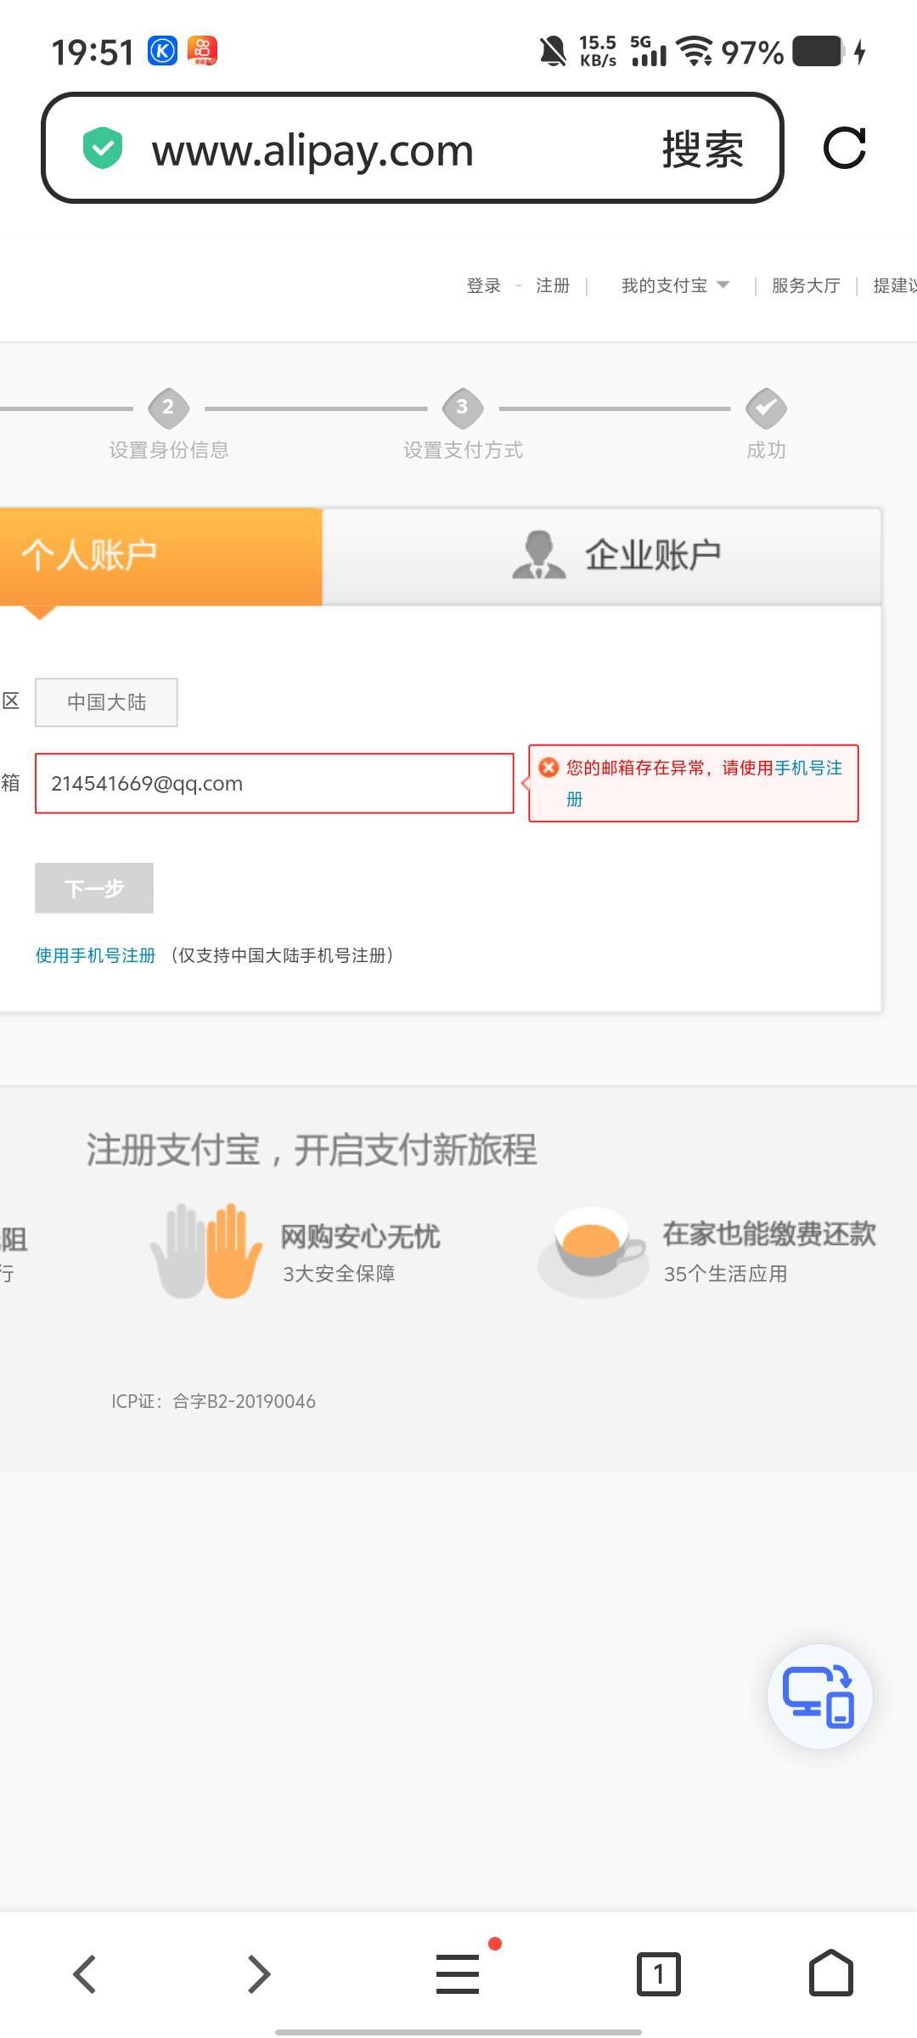Select 在家也能缴费还款 heading
This screenshot has width=917, height=2038.
click(769, 1234)
